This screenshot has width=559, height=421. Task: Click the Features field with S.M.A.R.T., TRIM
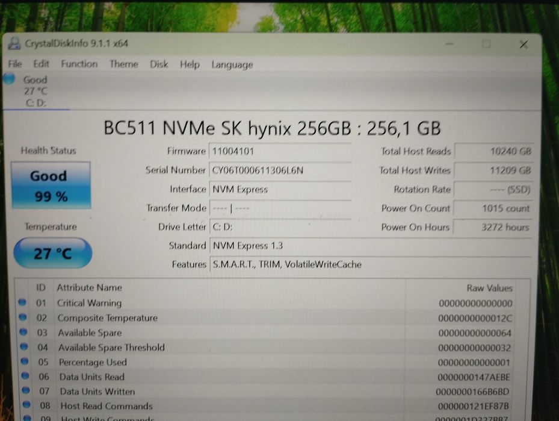371,264
